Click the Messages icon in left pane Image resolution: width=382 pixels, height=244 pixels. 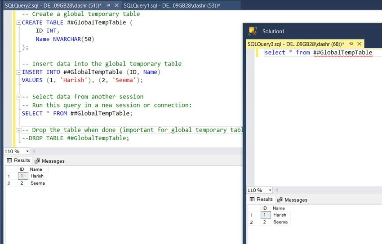tap(37, 161)
